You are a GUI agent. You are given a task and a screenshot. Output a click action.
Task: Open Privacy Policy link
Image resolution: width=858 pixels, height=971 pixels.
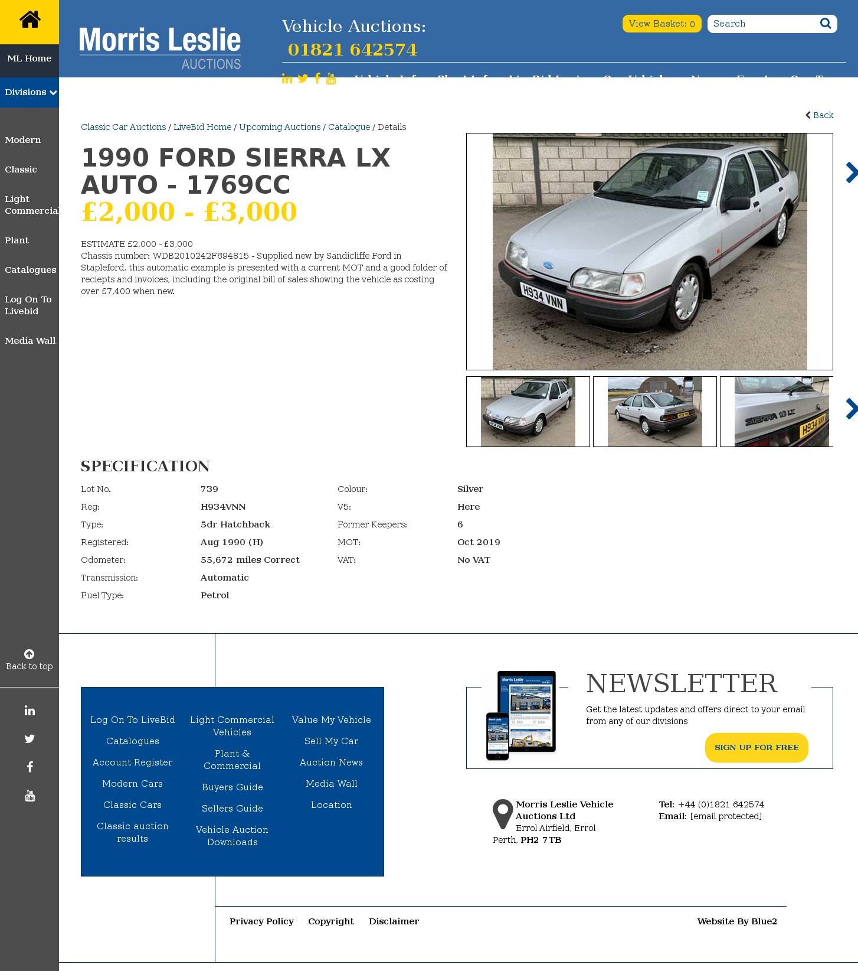point(261,921)
